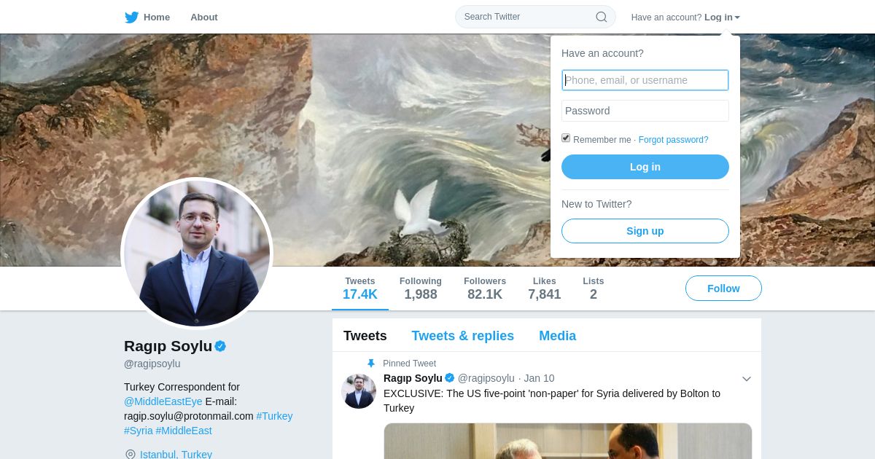Click the Sign up button

click(645, 231)
